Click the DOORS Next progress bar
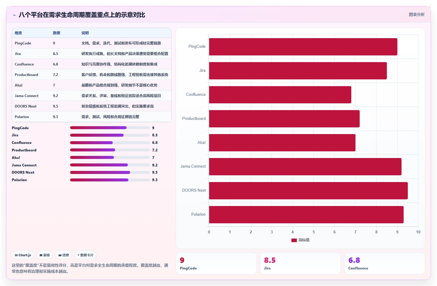Screen dimensions: 437x286 pyautogui.click(x=110, y=172)
